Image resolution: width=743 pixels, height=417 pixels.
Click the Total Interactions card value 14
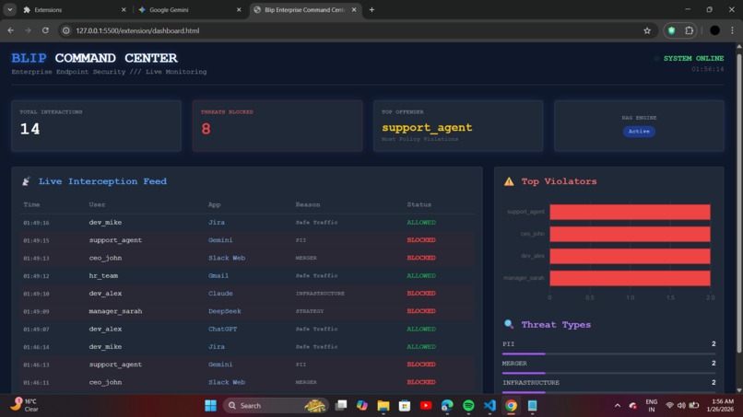29,129
